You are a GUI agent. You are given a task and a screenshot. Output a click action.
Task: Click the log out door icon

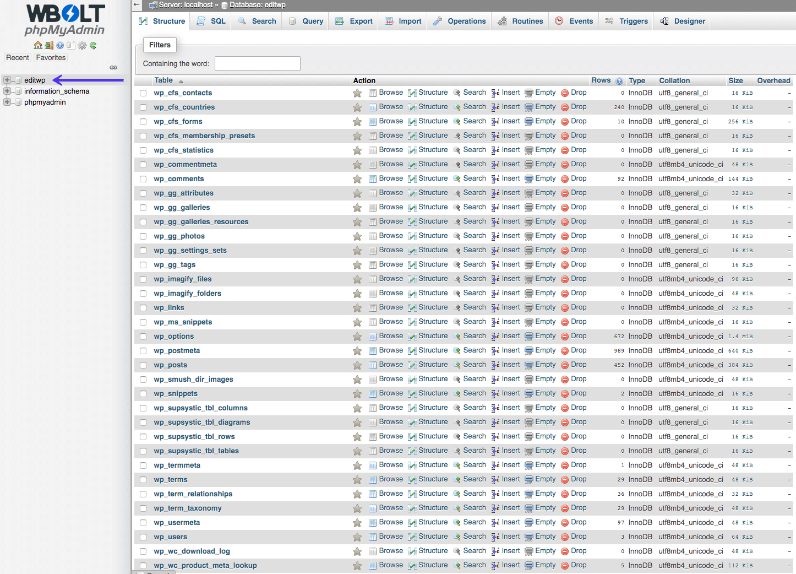[x=49, y=46]
